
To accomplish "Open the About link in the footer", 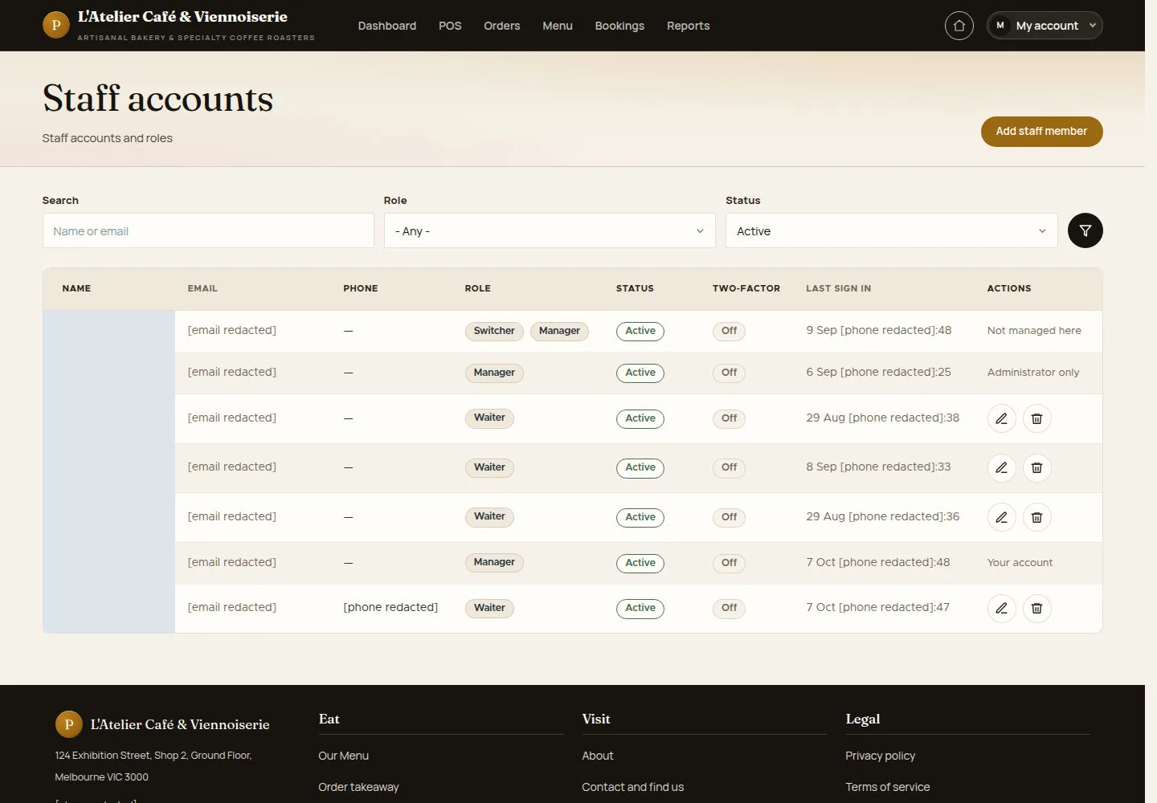I will pyautogui.click(x=598, y=756).
